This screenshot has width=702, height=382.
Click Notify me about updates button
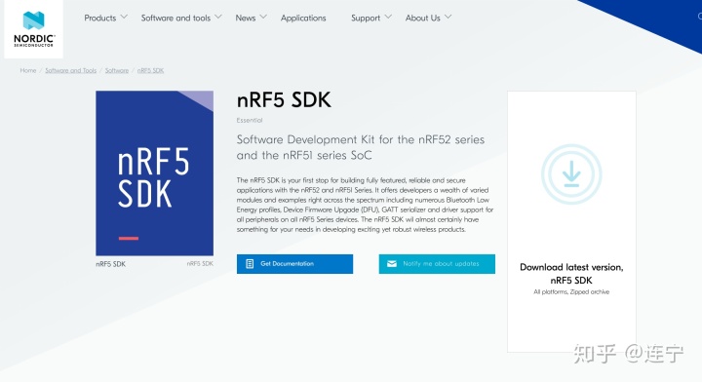coord(437,264)
